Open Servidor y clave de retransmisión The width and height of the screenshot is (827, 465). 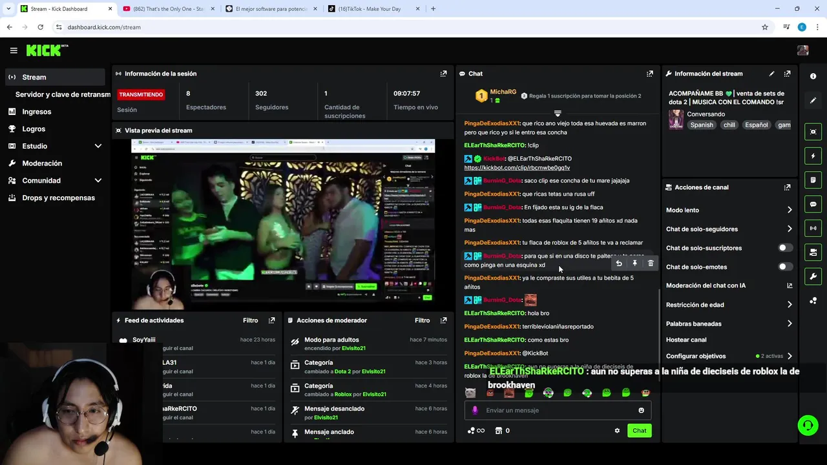(x=63, y=94)
